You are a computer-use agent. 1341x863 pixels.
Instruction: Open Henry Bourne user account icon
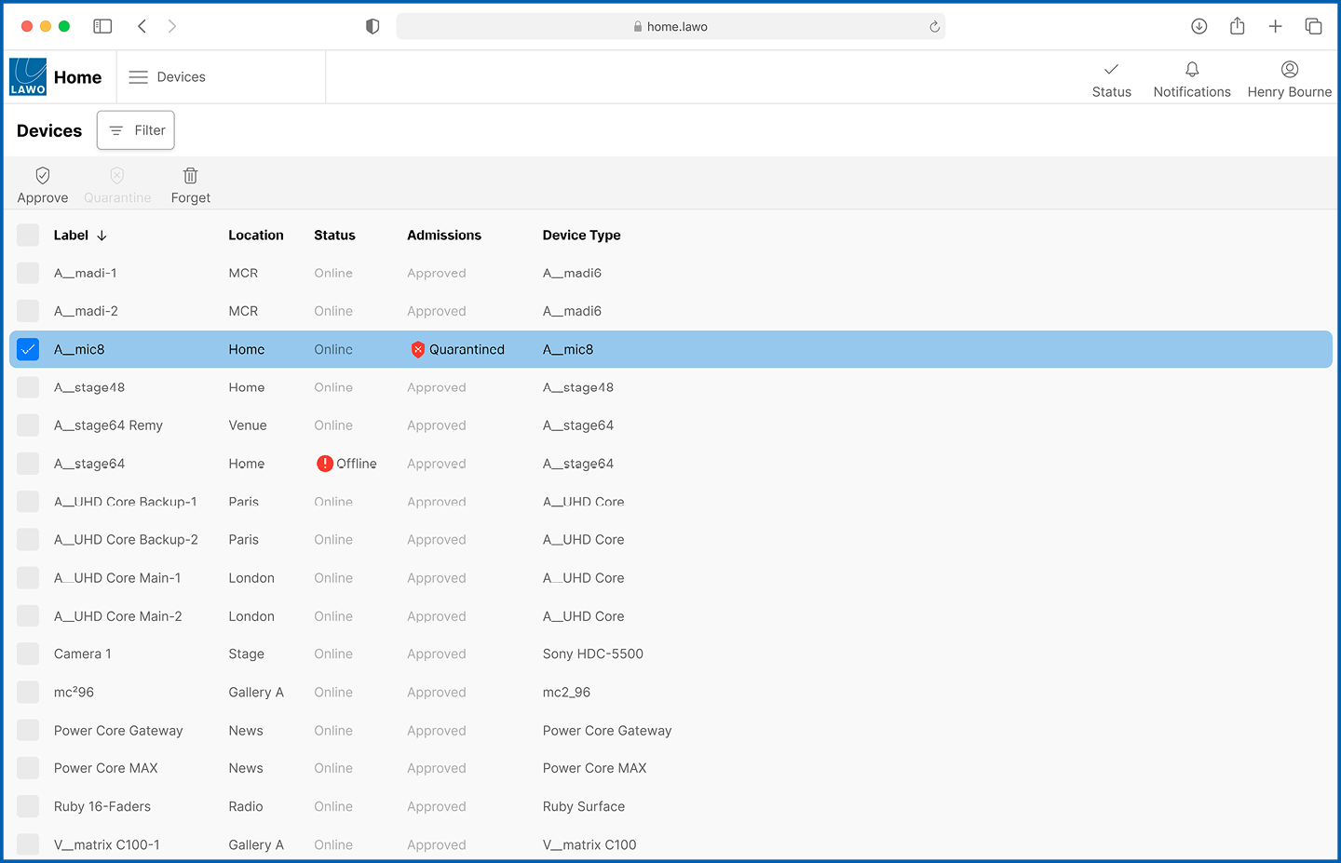[1289, 70]
